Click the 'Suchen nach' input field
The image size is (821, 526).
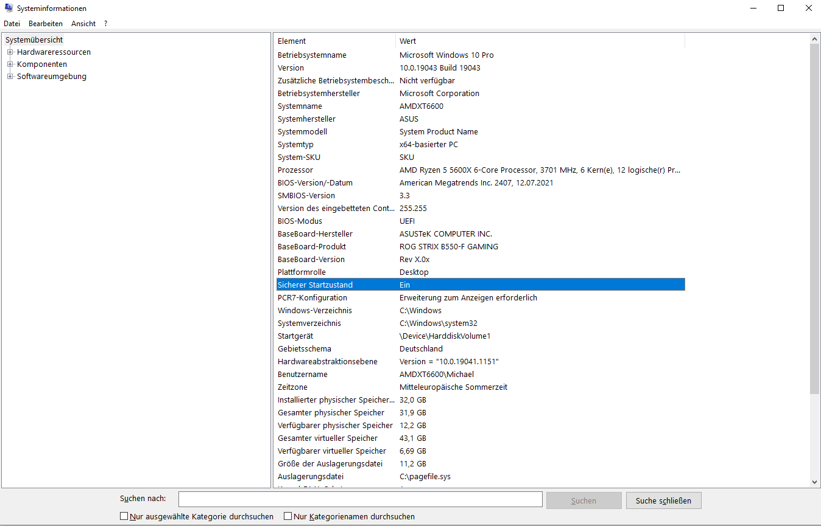tap(360, 499)
